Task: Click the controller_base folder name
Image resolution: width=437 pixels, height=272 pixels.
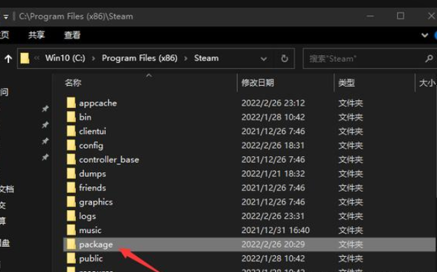Action: (x=109, y=160)
